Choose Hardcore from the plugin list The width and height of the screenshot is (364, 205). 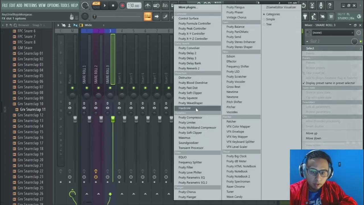[197, 108]
